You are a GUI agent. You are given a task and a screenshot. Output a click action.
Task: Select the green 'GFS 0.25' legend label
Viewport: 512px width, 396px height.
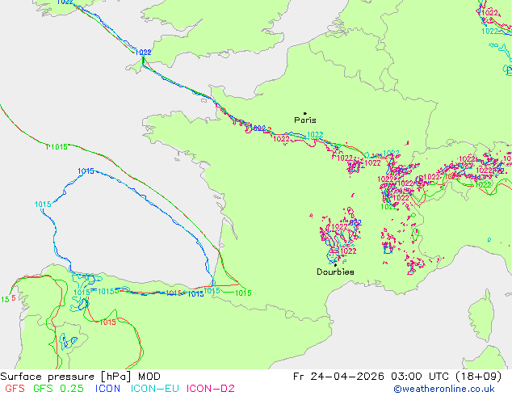tap(58, 389)
